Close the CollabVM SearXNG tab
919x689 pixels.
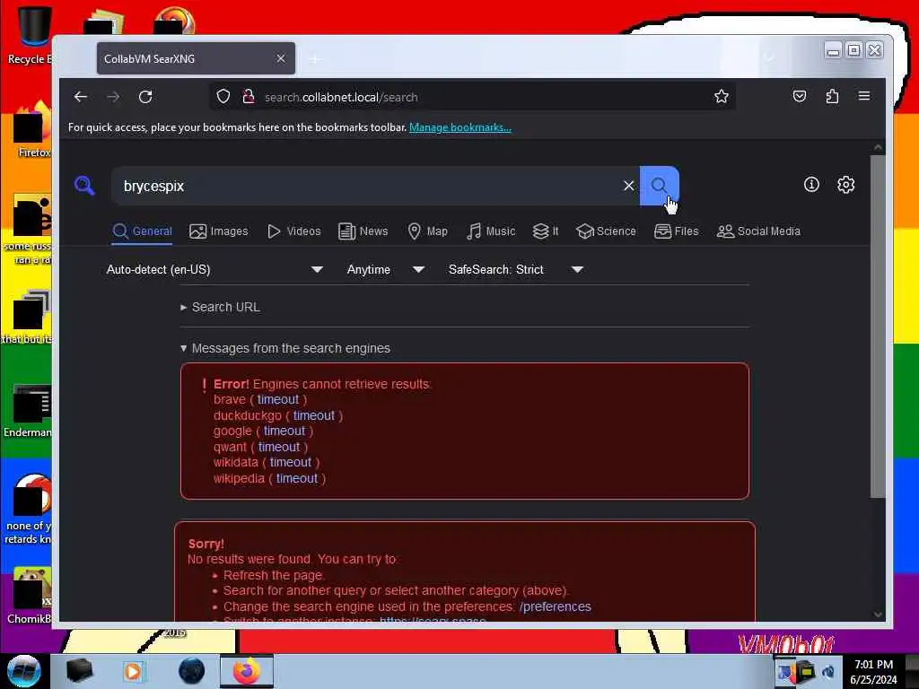point(281,58)
